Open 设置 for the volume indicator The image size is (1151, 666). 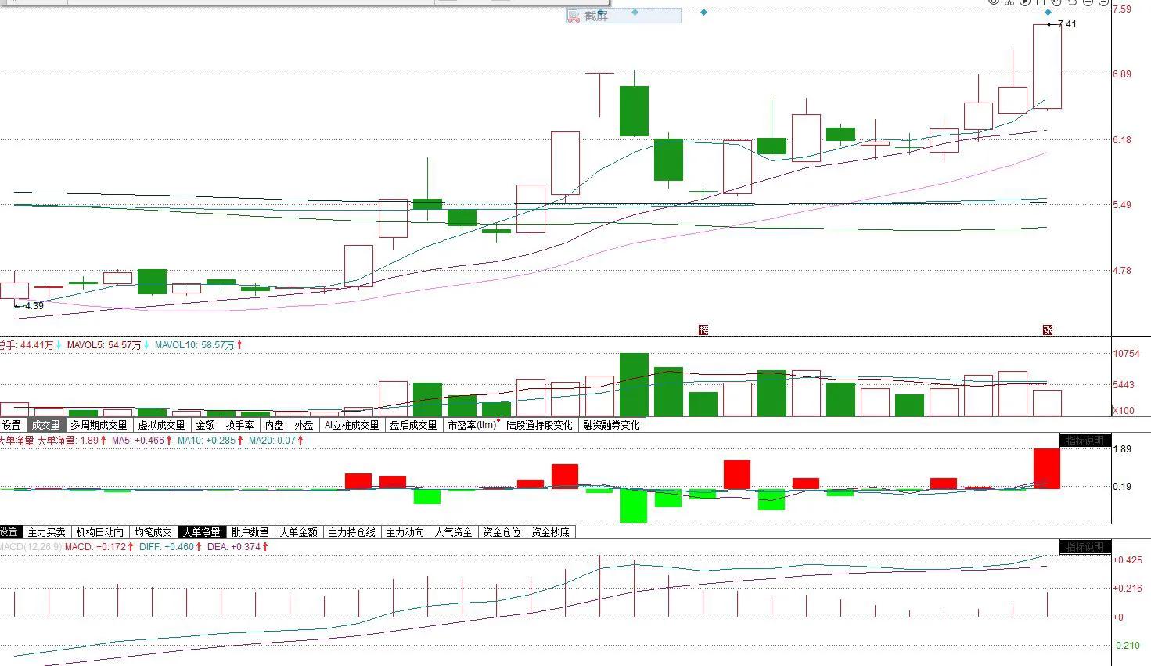12,426
